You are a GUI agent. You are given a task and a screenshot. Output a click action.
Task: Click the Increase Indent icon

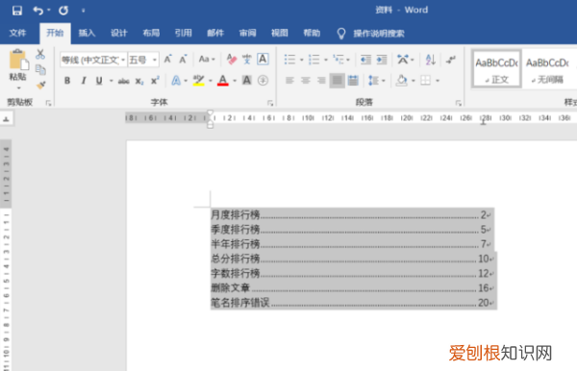coord(382,60)
